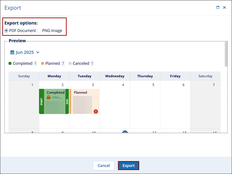
Task: Select the PNG Image radio option
Action: (39, 30)
